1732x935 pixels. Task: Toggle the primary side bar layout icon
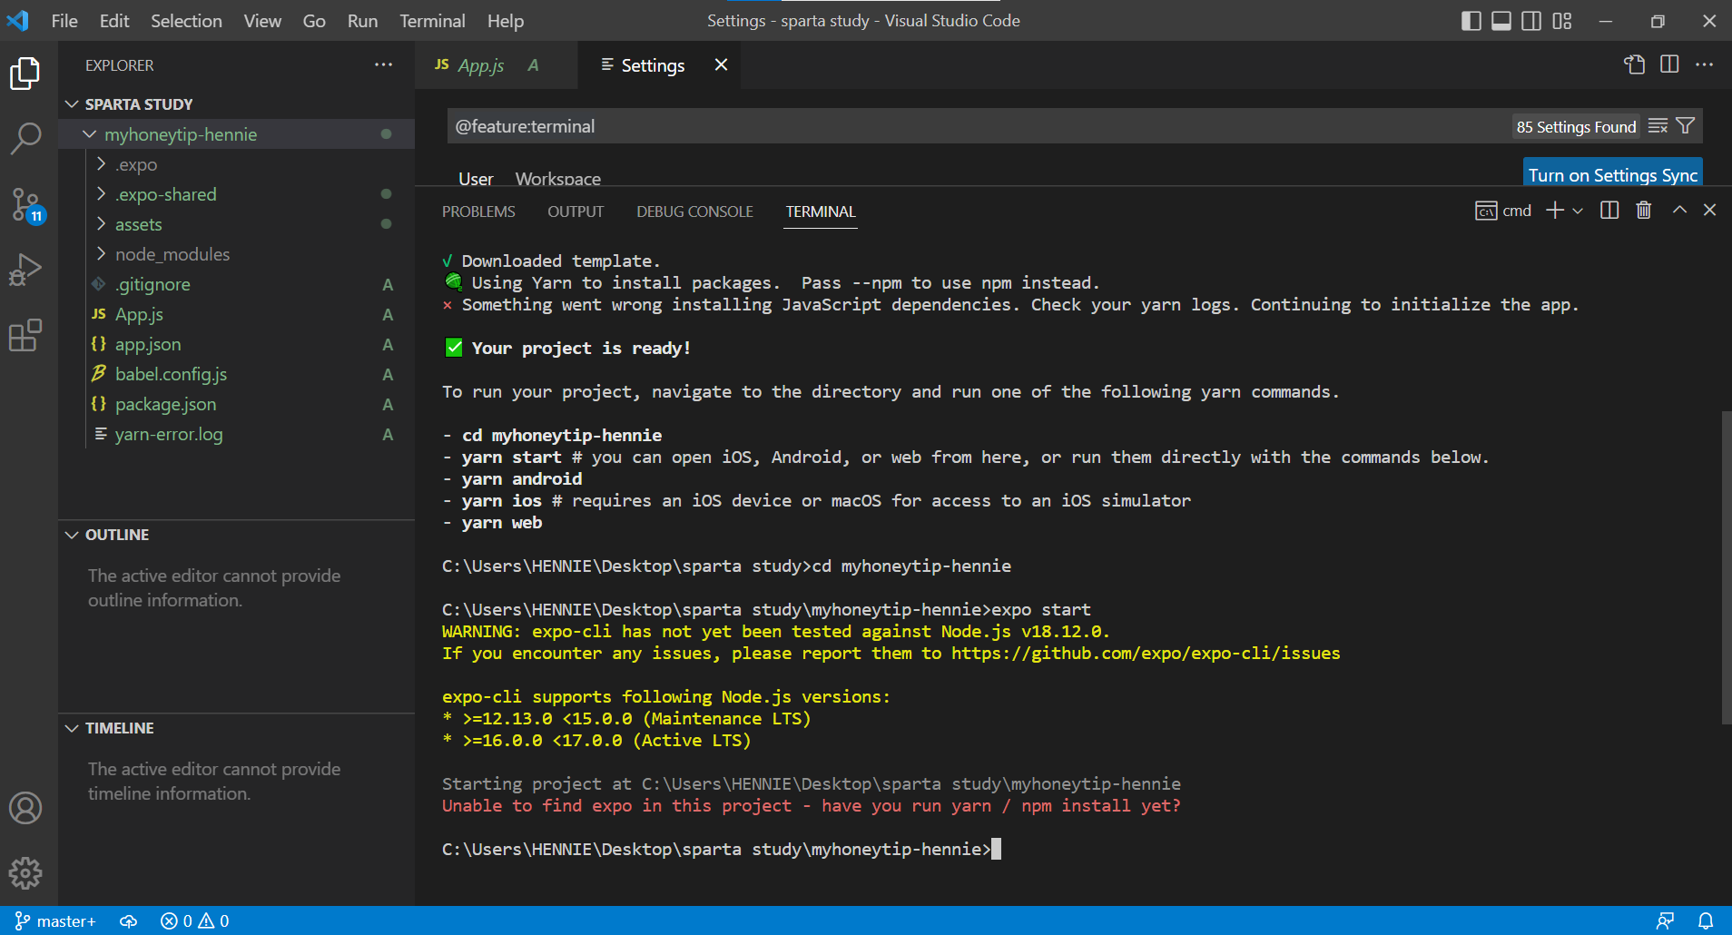pos(1471,21)
